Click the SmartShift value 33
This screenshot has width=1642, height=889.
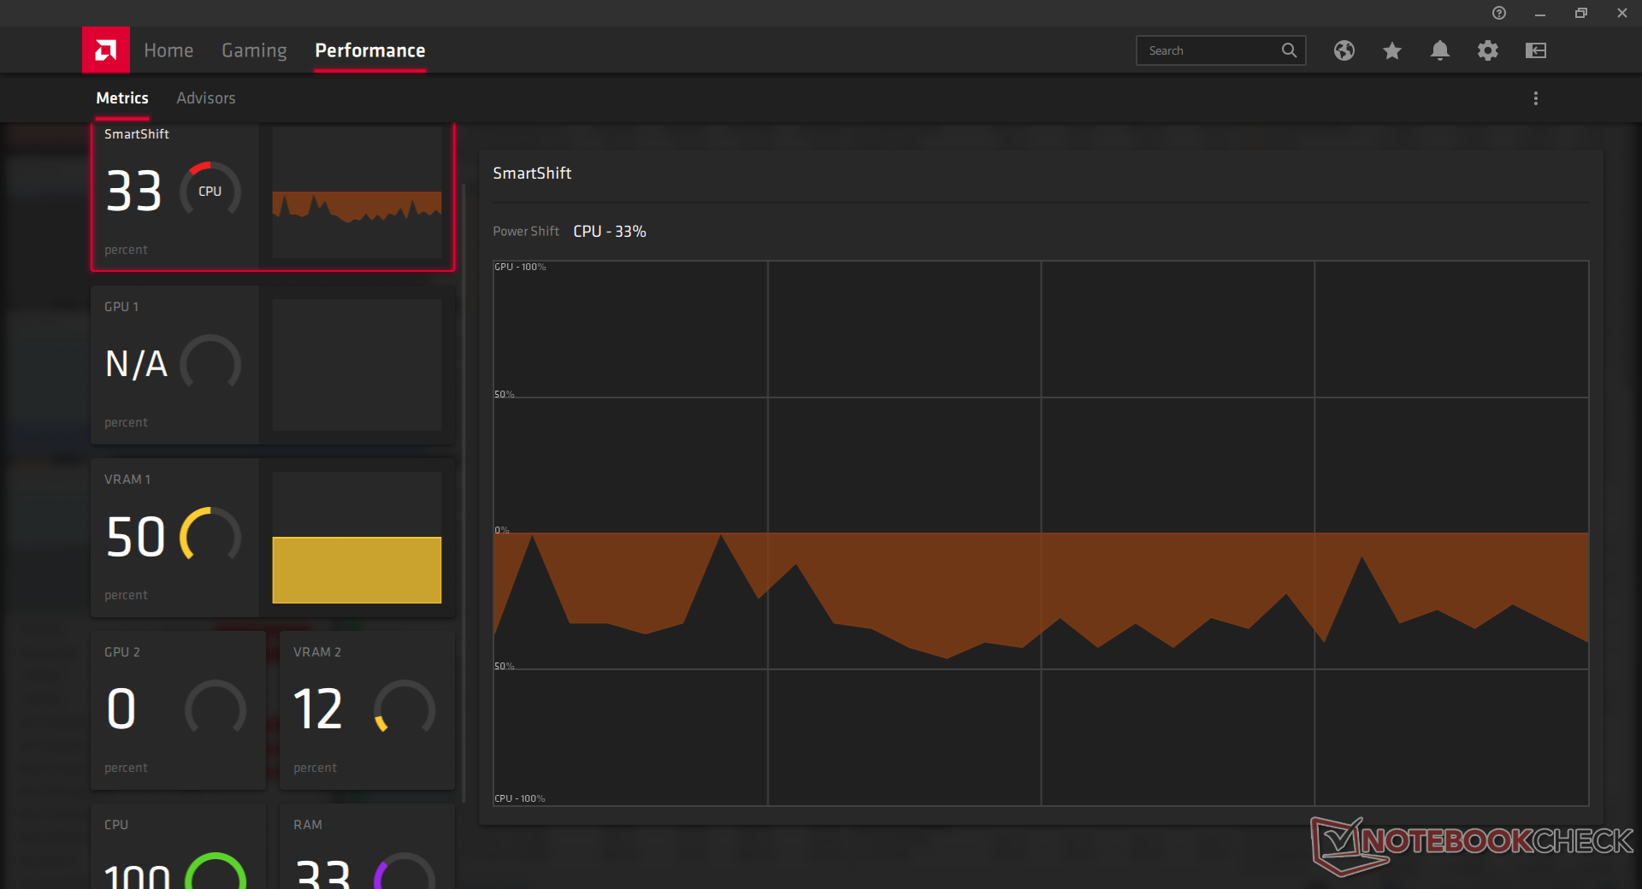point(134,191)
